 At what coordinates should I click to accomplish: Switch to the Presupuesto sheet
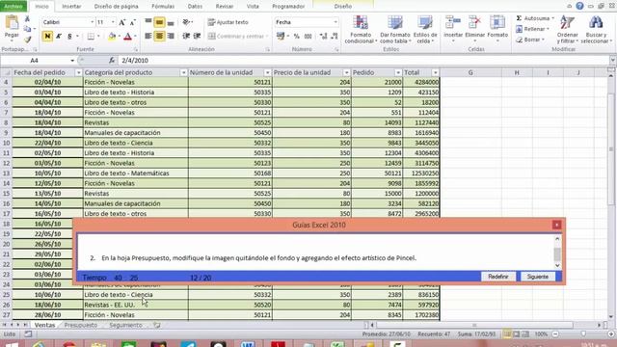click(81, 325)
